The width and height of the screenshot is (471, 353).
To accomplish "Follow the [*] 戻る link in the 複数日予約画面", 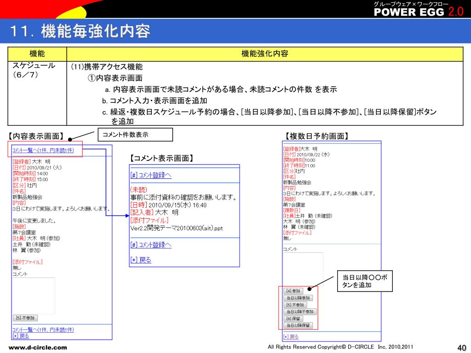I will coord(291,337).
